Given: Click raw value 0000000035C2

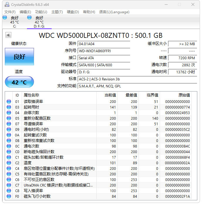Looking at the screenshot, I should (177, 129).
